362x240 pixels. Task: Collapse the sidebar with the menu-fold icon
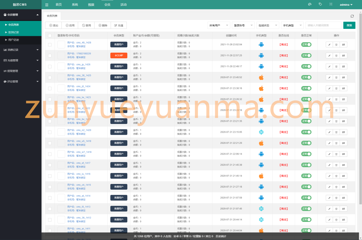click(47, 5)
